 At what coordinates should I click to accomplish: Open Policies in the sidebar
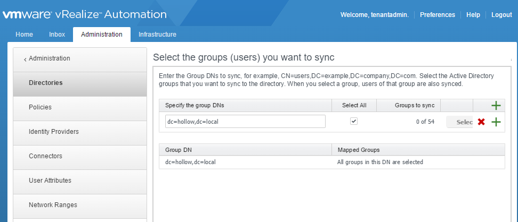click(40, 107)
